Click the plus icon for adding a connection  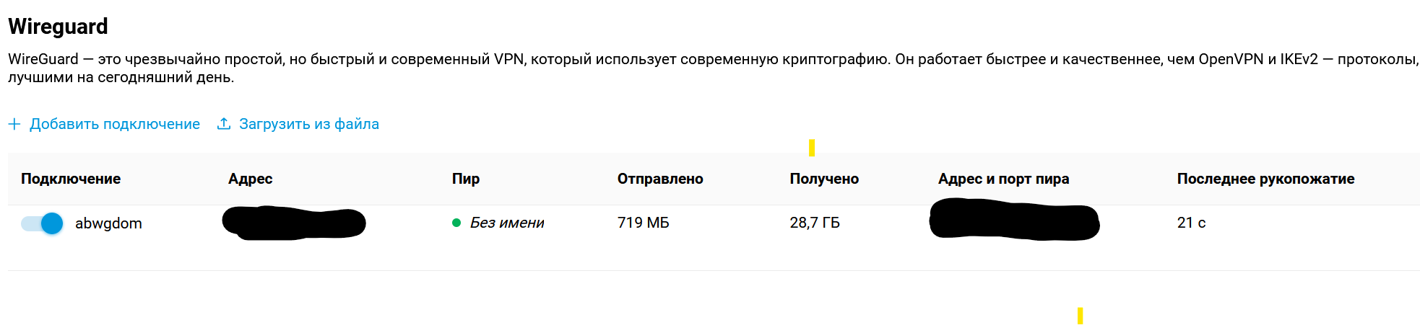pos(14,124)
